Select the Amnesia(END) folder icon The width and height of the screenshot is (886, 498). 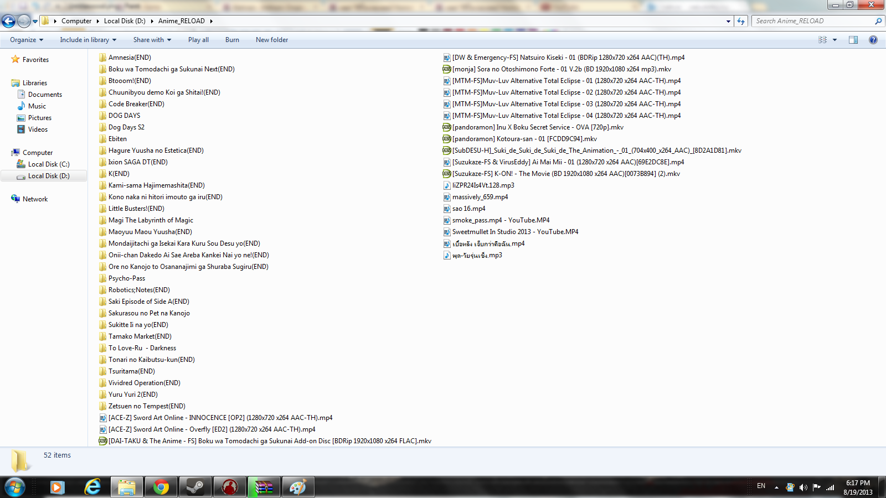[103, 58]
